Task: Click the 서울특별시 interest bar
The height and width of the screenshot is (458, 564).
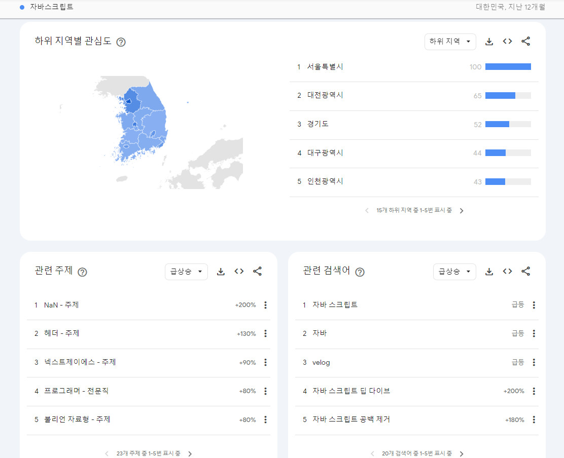Action: [x=508, y=67]
